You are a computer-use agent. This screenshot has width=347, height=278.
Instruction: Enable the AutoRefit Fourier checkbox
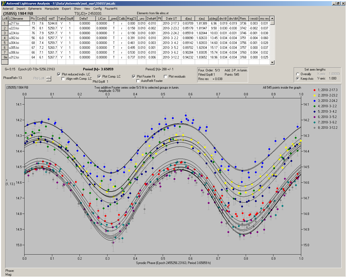(x=138, y=81)
